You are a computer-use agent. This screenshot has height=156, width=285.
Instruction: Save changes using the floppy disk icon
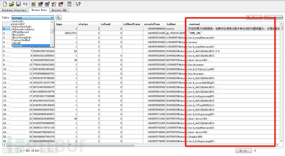pos(18,4)
